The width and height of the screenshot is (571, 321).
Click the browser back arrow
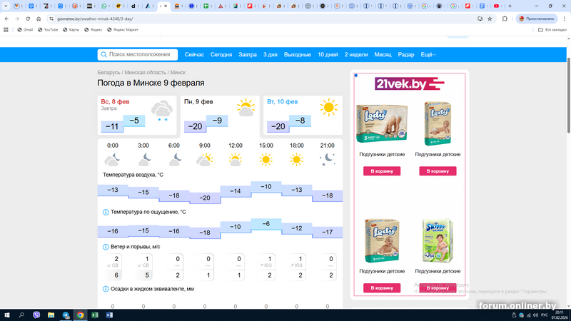pyautogui.click(x=6, y=19)
